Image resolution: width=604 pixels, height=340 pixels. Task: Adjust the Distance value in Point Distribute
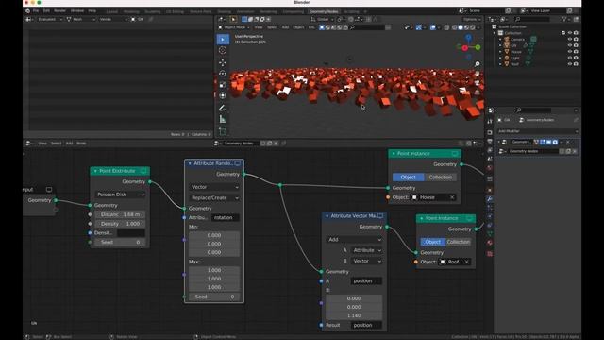point(120,214)
